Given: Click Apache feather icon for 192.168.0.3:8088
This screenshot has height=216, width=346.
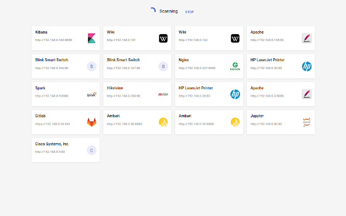Looking at the screenshot, I should coord(307,94).
